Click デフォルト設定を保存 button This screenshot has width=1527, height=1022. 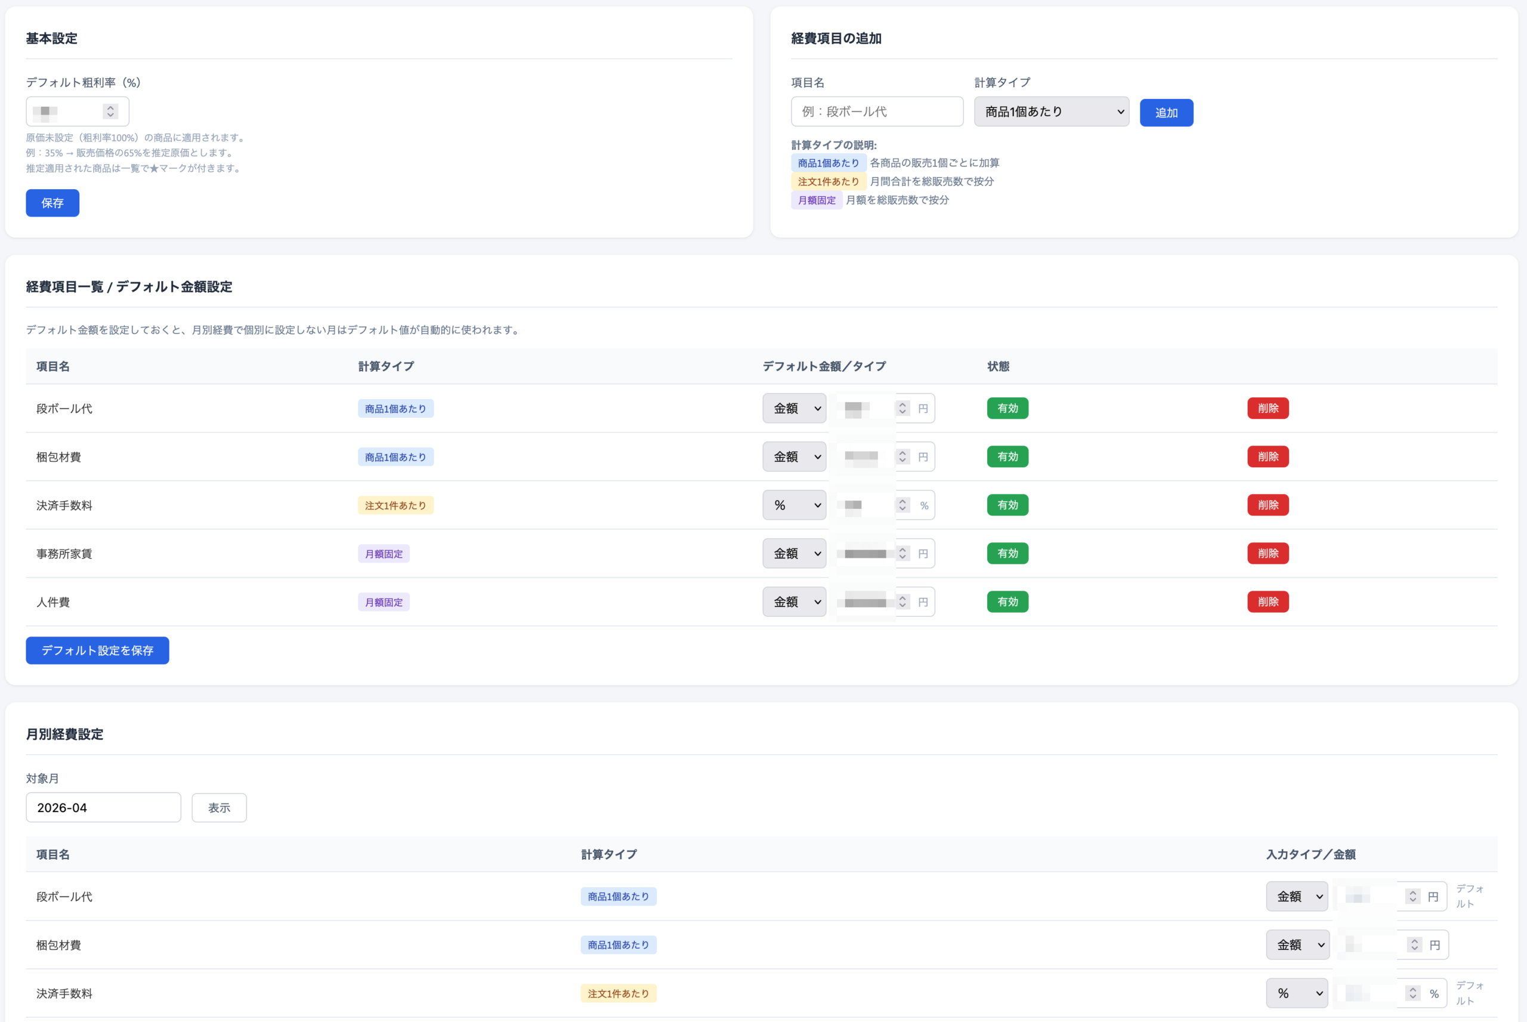(97, 650)
